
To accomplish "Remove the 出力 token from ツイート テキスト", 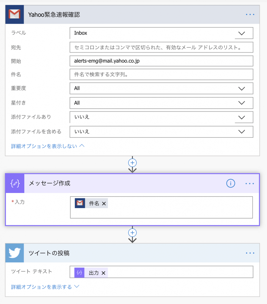I will click(103, 273).
